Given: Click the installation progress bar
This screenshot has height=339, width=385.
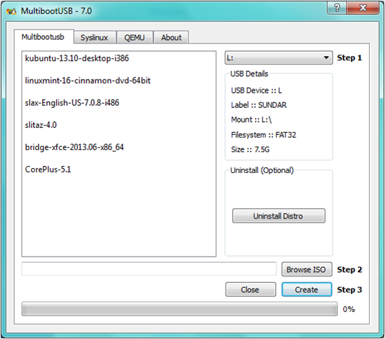Looking at the screenshot, I should pyautogui.click(x=180, y=309).
